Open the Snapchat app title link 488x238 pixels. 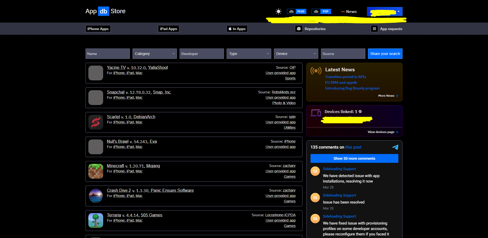116,92
